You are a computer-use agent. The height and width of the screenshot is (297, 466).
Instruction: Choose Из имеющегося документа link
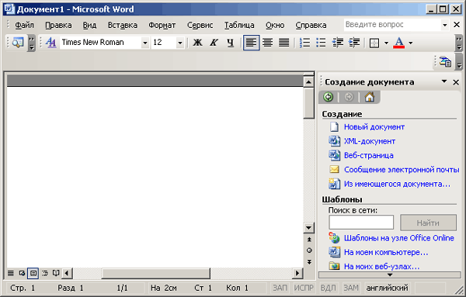tap(397, 184)
